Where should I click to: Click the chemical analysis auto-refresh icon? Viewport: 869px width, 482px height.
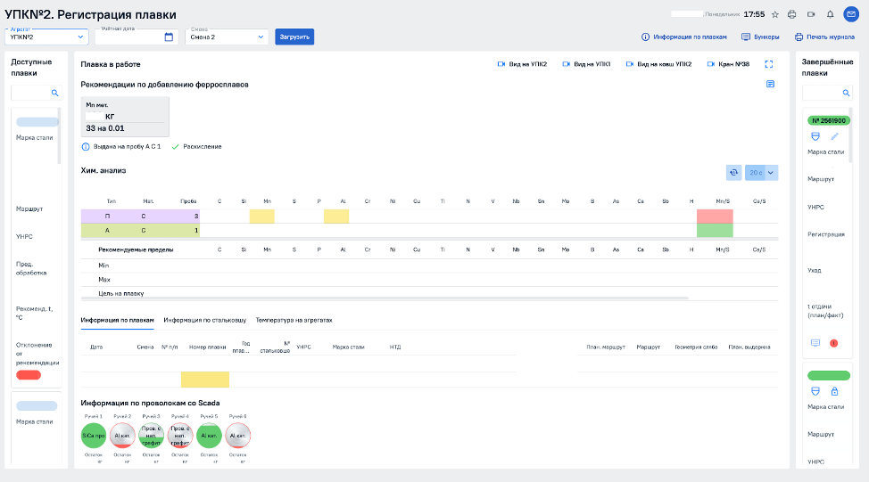[733, 173]
